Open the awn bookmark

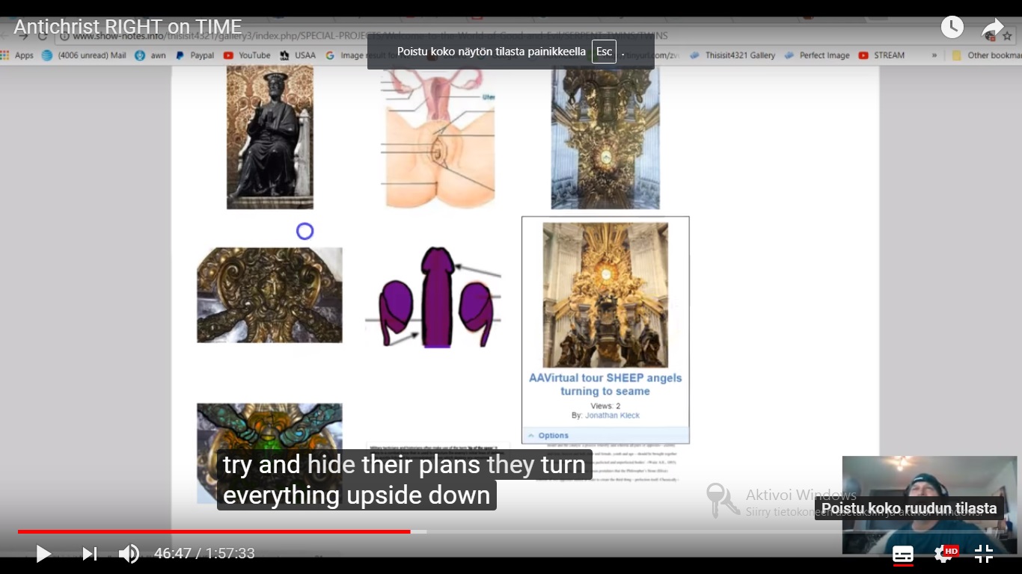click(150, 55)
